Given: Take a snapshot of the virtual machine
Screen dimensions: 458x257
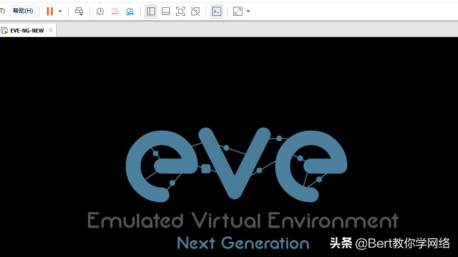Looking at the screenshot, I should click(100, 11).
